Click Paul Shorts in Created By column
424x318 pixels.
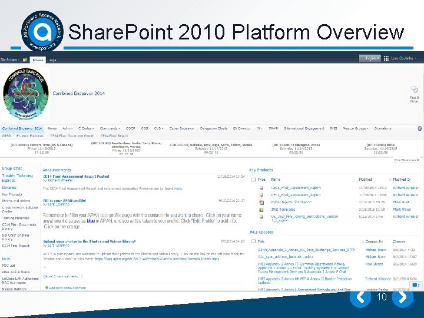pyautogui.click(x=375, y=264)
